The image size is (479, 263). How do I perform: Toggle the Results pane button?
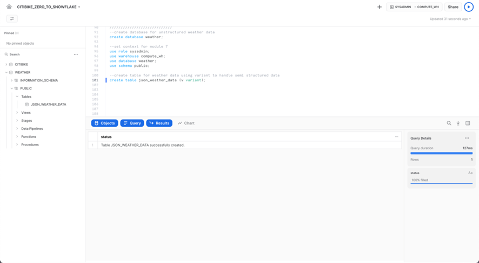[x=159, y=123]
